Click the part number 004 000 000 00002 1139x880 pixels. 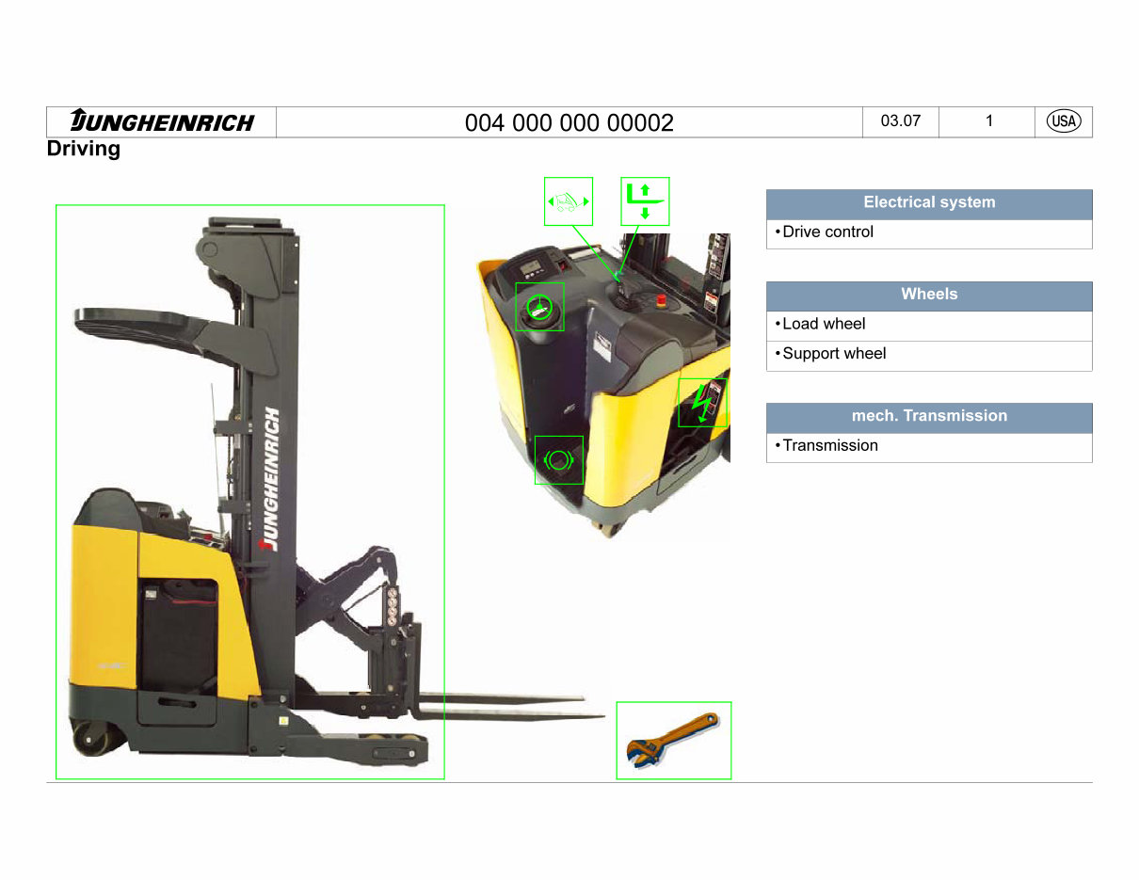click(569, 122)
